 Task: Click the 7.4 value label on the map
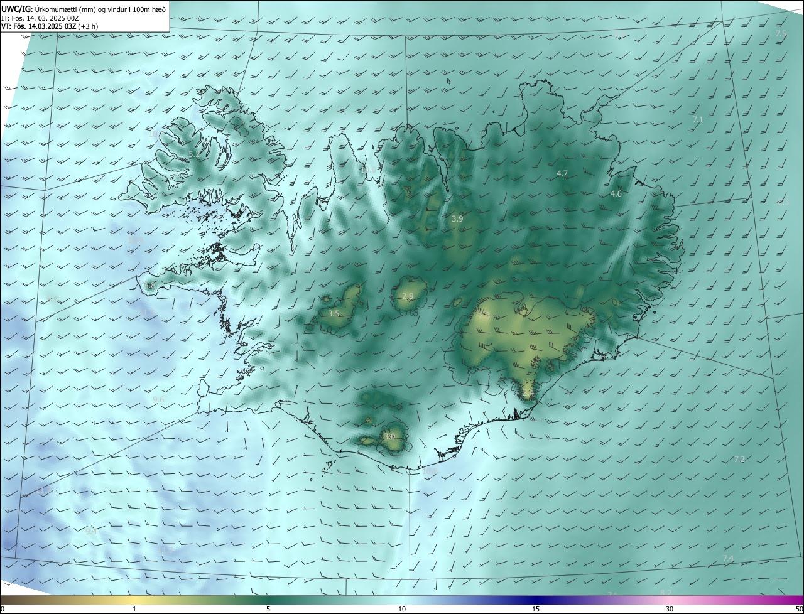729,559
